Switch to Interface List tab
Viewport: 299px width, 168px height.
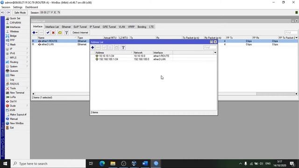click(x=52, y=27)
